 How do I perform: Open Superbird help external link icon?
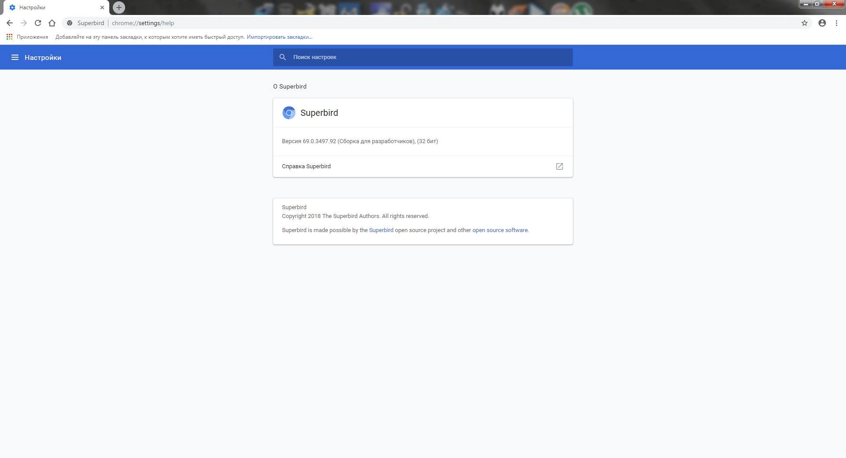point(560,166)
